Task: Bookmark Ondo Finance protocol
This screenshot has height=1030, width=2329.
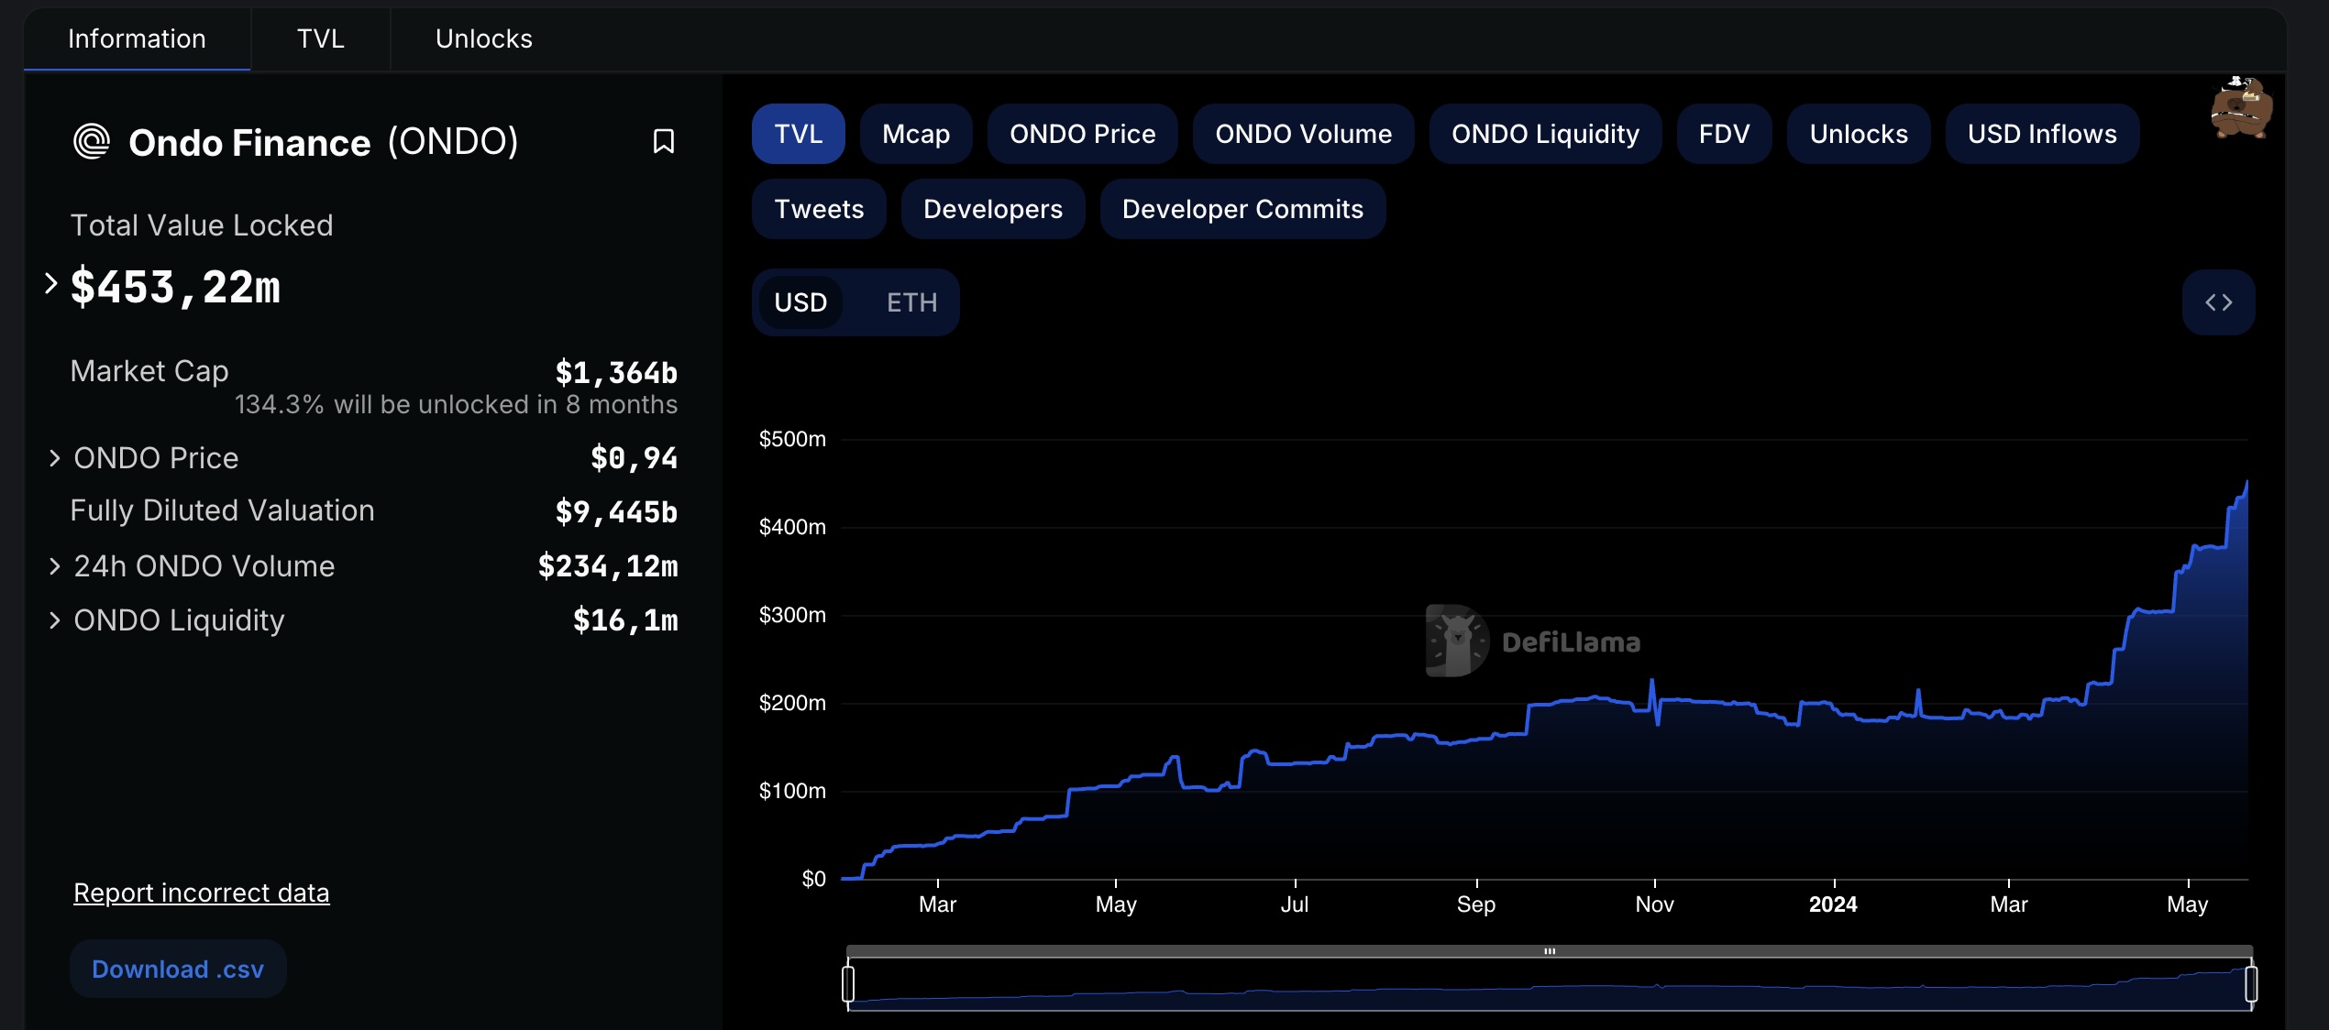Action: (663, 141)
